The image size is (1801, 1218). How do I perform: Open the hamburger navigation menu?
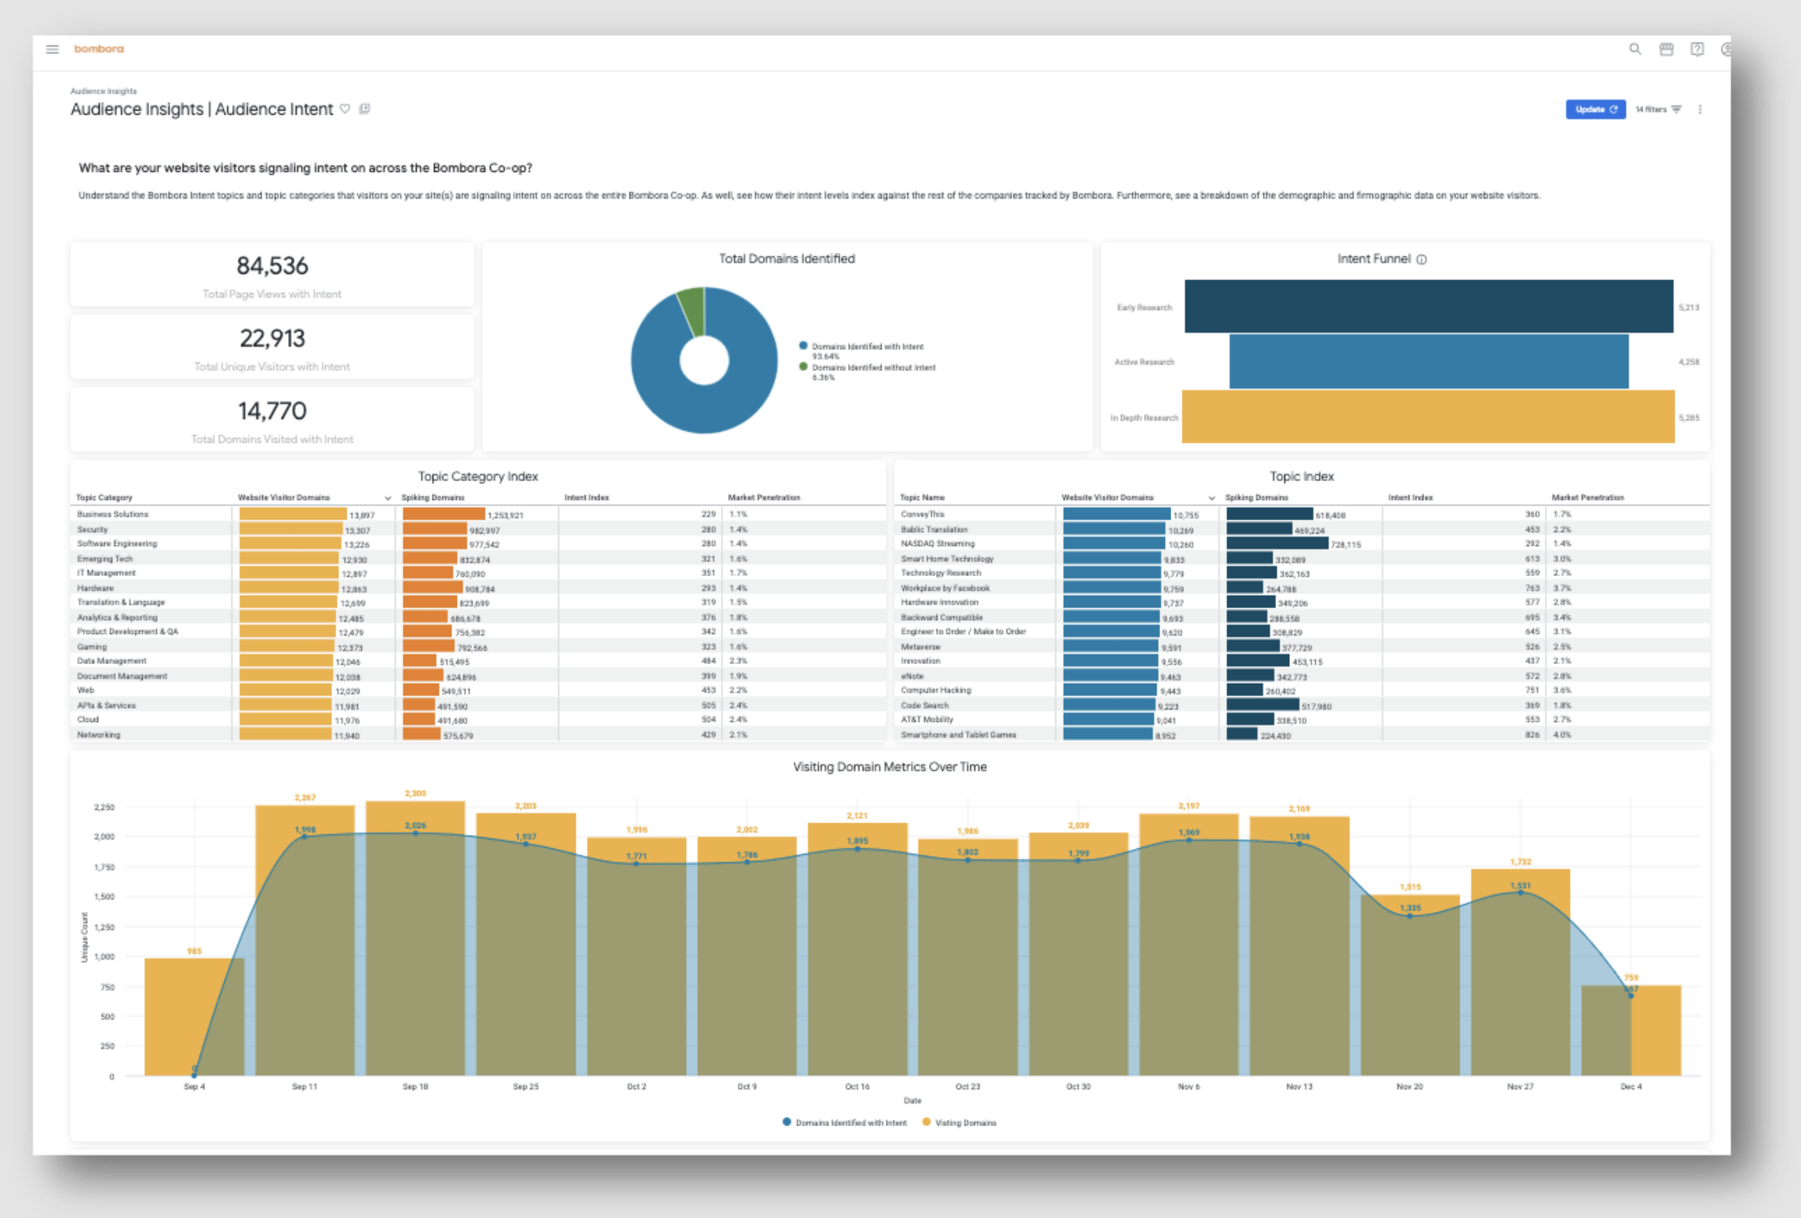(53, 49)
